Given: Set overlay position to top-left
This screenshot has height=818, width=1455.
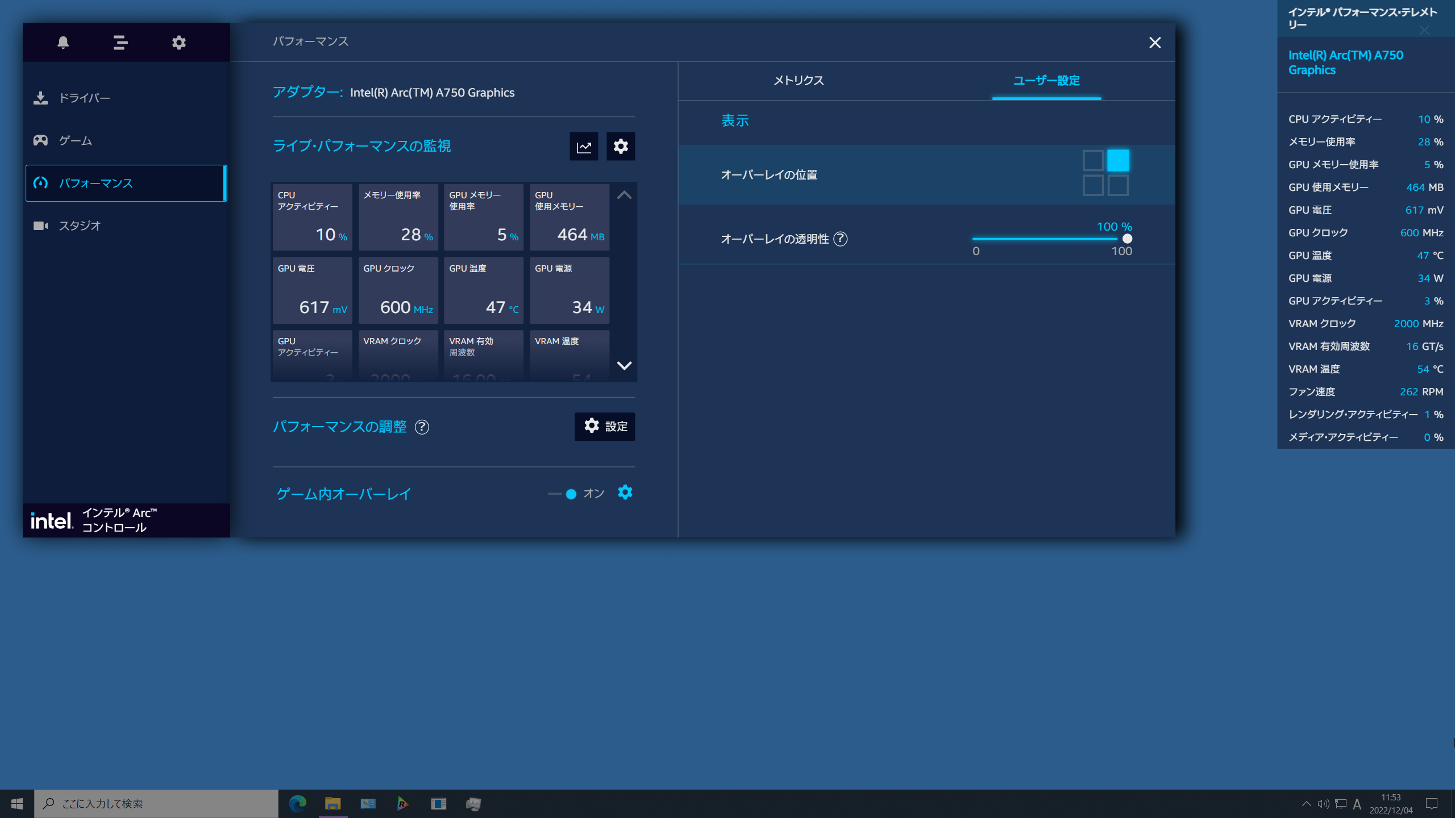Looking at the screenshot, I should 1093,161.
